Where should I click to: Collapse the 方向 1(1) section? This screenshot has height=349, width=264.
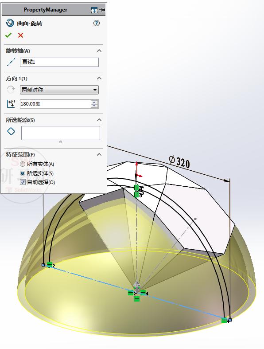99,78
